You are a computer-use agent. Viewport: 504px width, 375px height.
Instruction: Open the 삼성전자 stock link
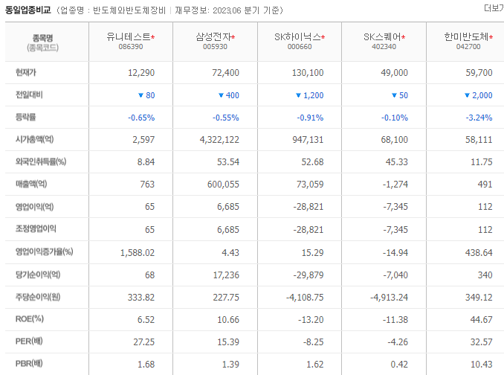point(213,37)
